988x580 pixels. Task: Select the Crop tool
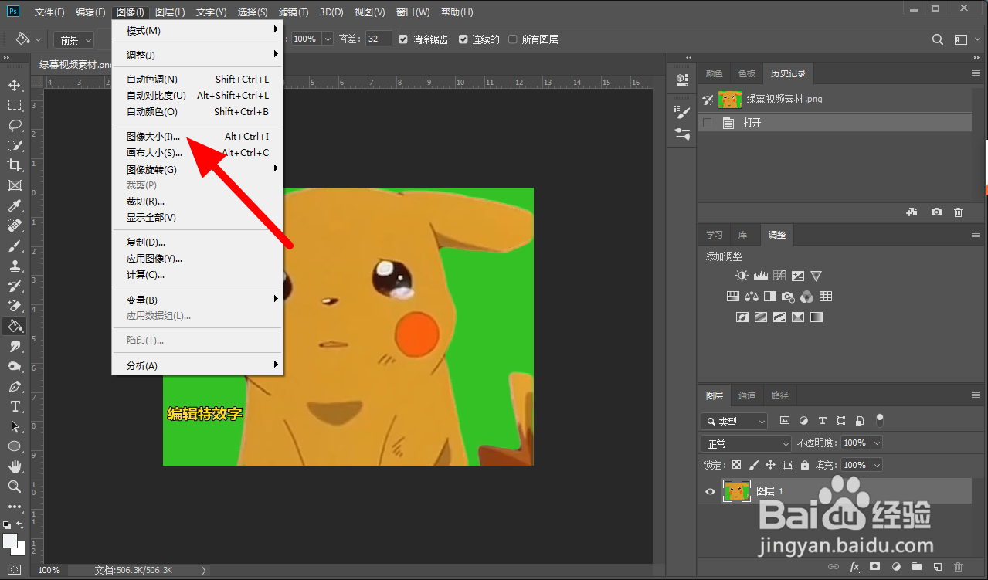[x=15, y=165]
